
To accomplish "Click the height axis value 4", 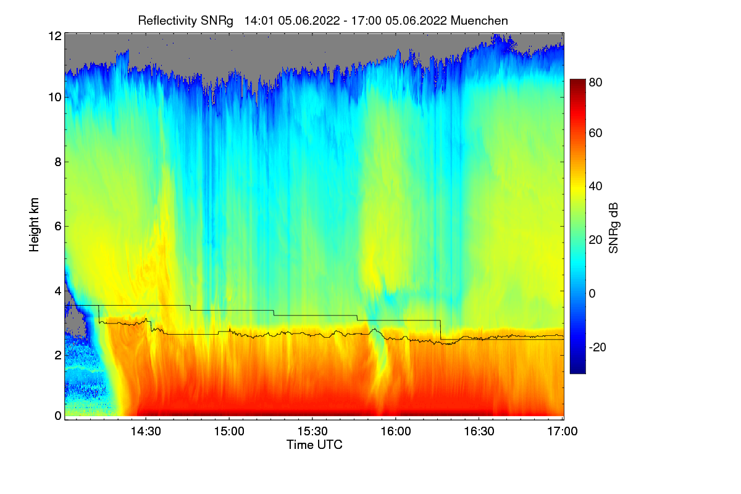I will click(x=58, y=290).
